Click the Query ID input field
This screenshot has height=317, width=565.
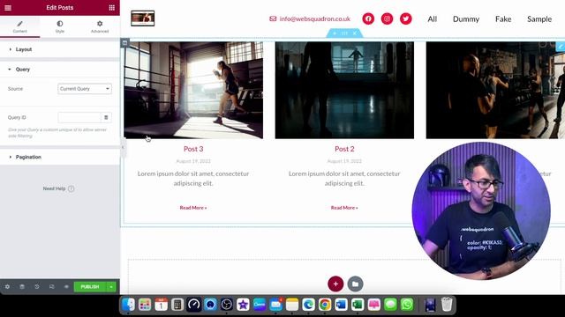click(79, 117)
